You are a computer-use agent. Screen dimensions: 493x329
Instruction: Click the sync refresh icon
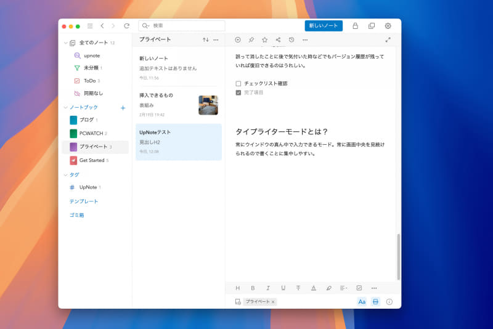click(127, 26)
